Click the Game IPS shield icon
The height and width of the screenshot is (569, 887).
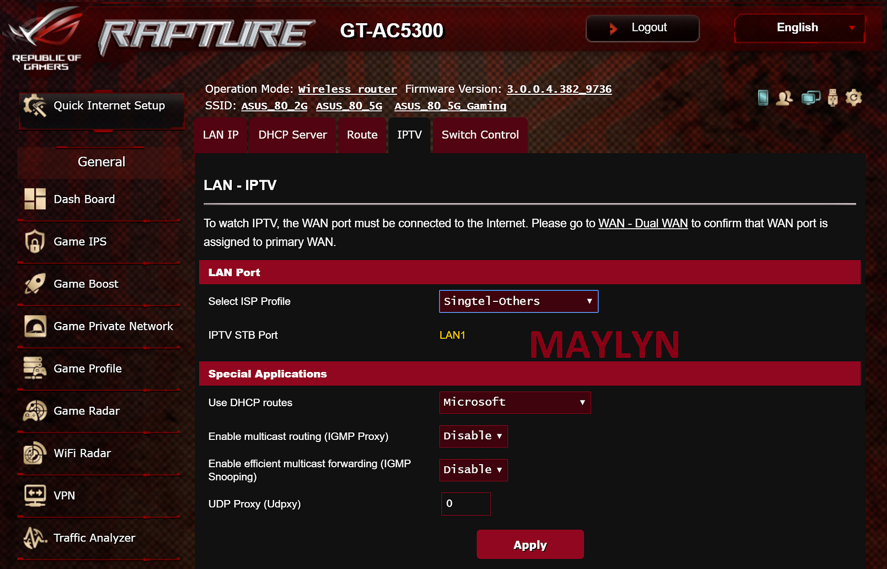35,241
